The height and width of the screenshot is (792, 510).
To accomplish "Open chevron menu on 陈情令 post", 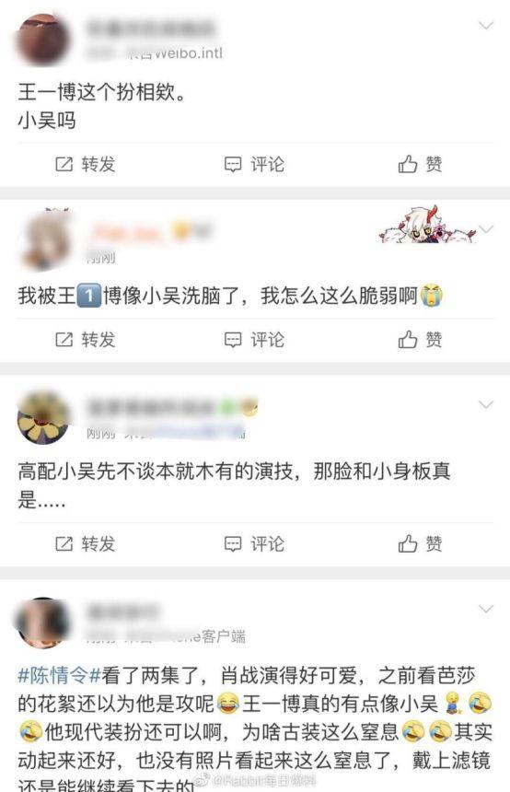I will click(x=486, y=609).
